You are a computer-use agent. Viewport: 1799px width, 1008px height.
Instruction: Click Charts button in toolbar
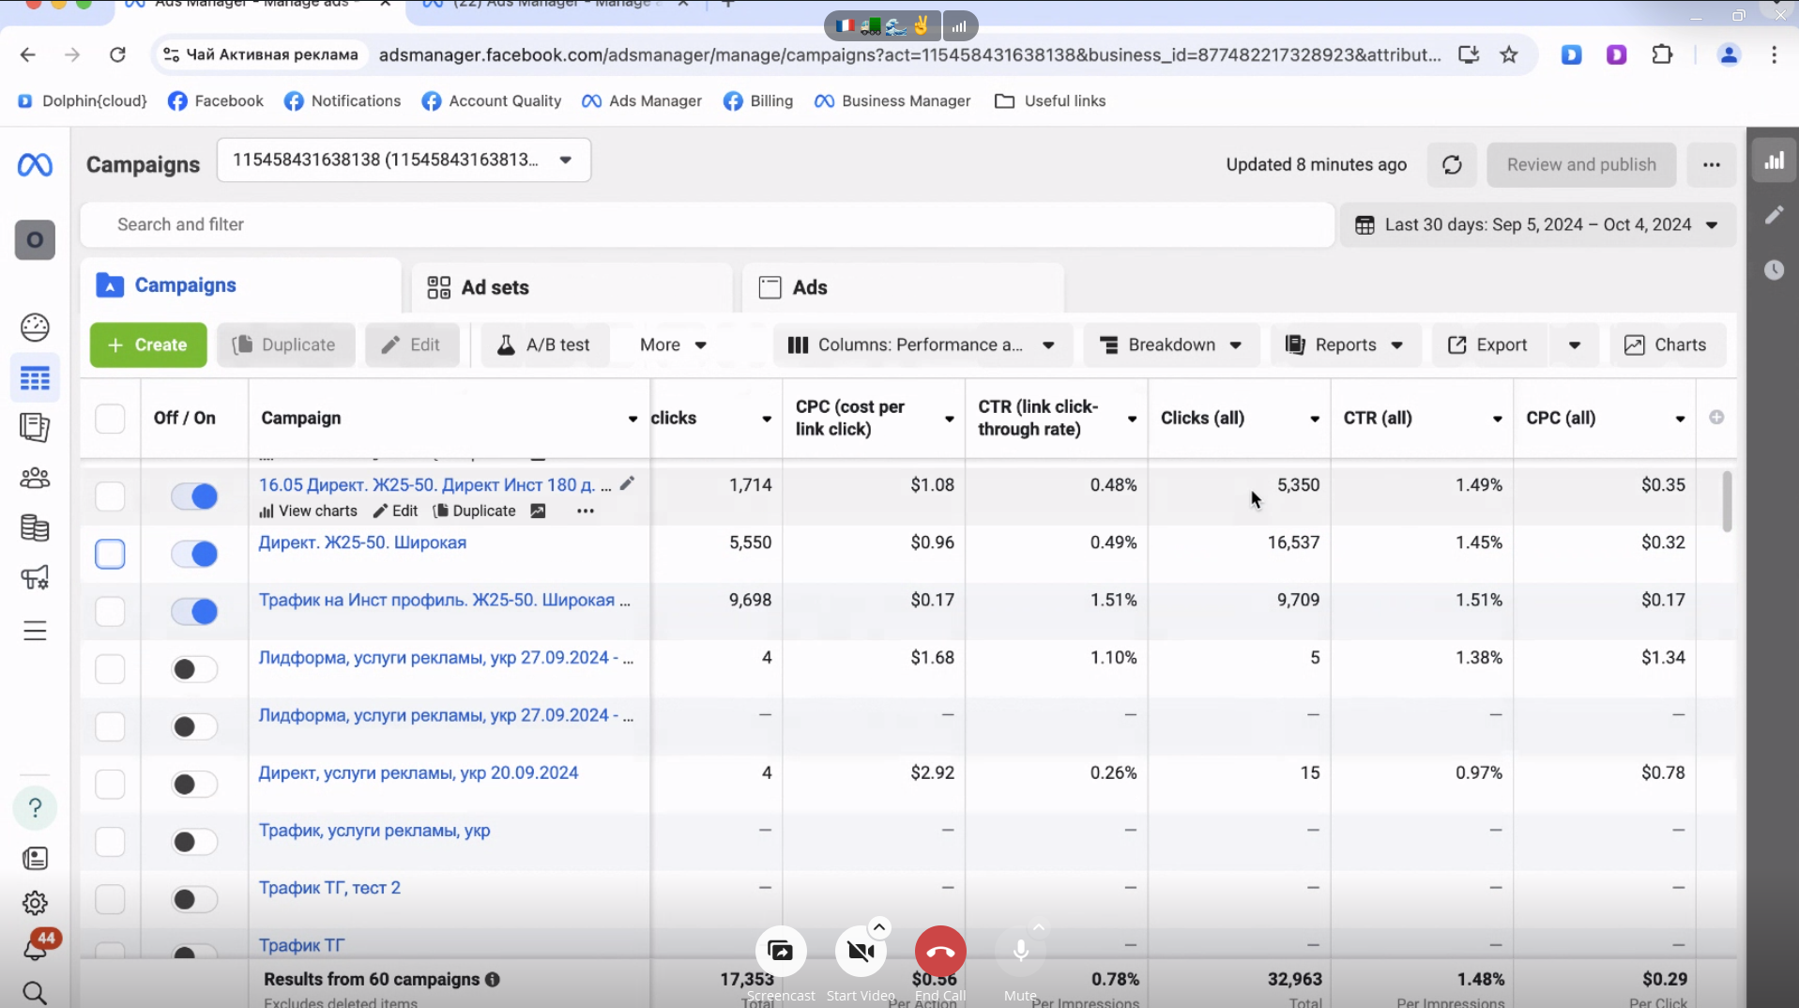pos(1667,345)
